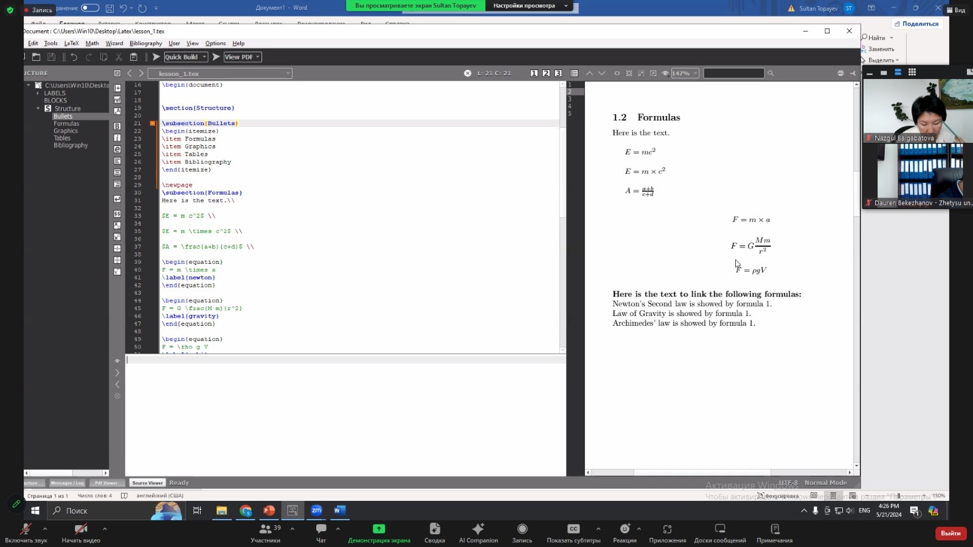Open the Quick Build dropdown
The width and height of the screenshot is (973, 547).
pos(204,57)
